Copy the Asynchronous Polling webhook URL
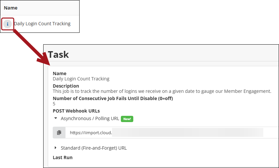279x168 pixels. point(59,133)
